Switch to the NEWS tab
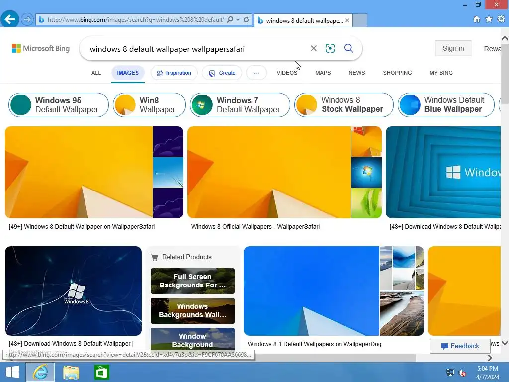This screenshot has width=509, height=382. point(357,73)
